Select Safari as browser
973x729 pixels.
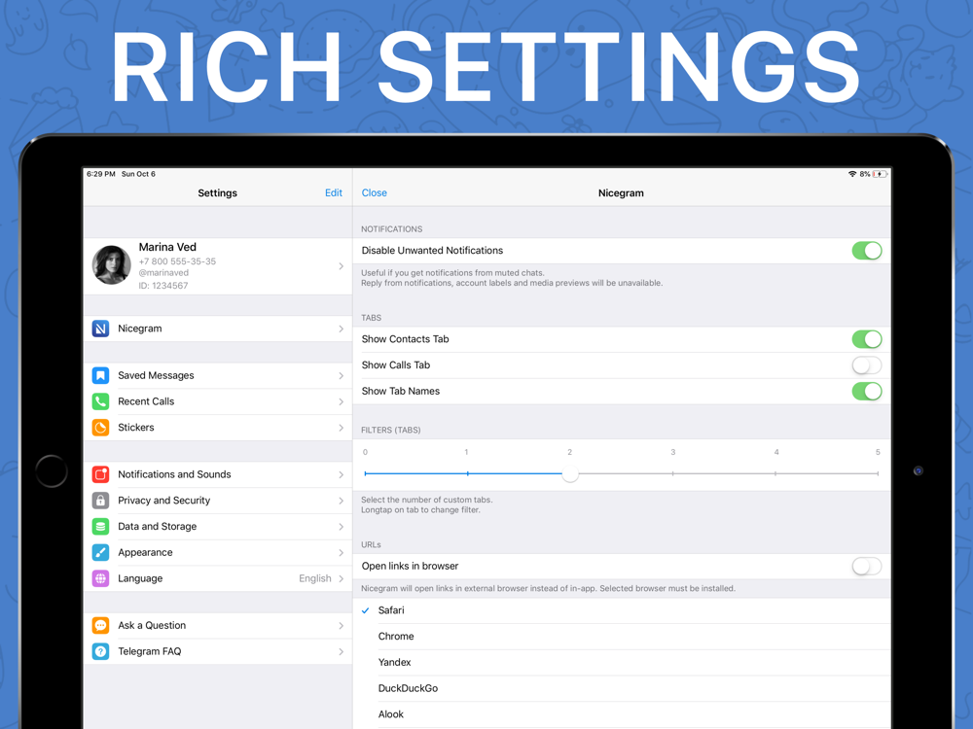tap(622, 610)
